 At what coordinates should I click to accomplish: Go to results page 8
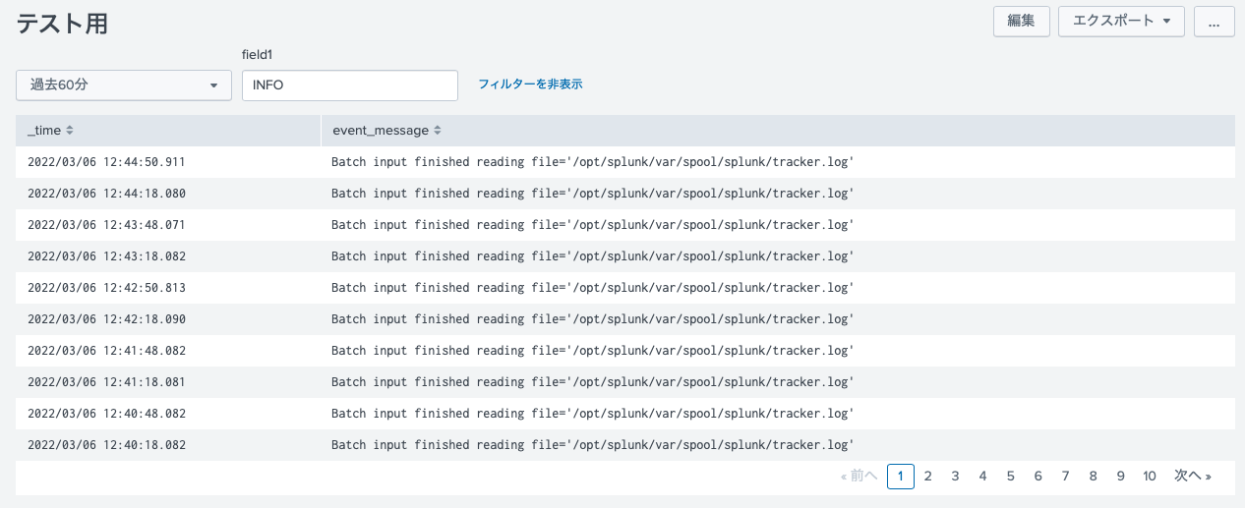1093,476
